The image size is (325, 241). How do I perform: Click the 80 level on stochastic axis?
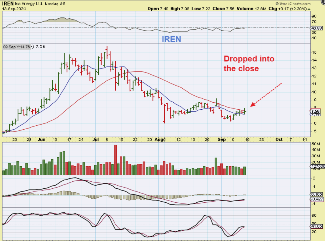click(x=314, y=215)
